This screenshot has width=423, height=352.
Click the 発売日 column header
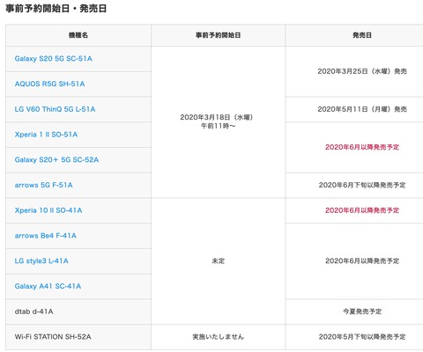click(362, 35)
